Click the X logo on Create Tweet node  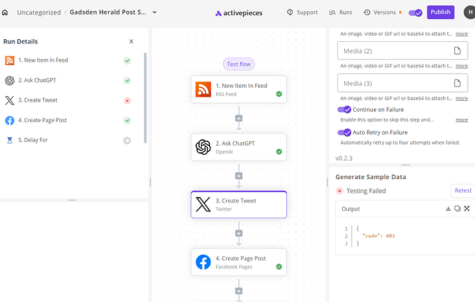point(203,205)
